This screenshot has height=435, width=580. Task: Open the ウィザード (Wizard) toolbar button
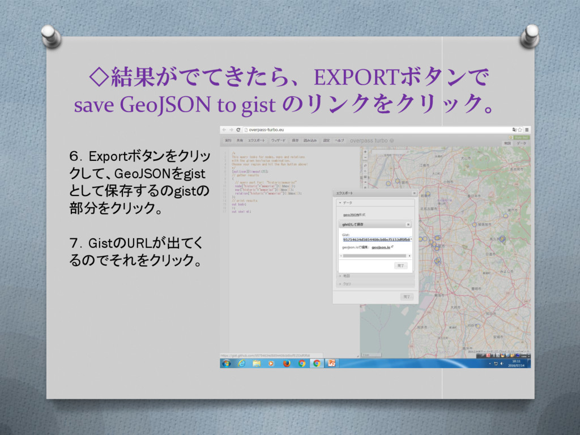(x=278, y=140)
